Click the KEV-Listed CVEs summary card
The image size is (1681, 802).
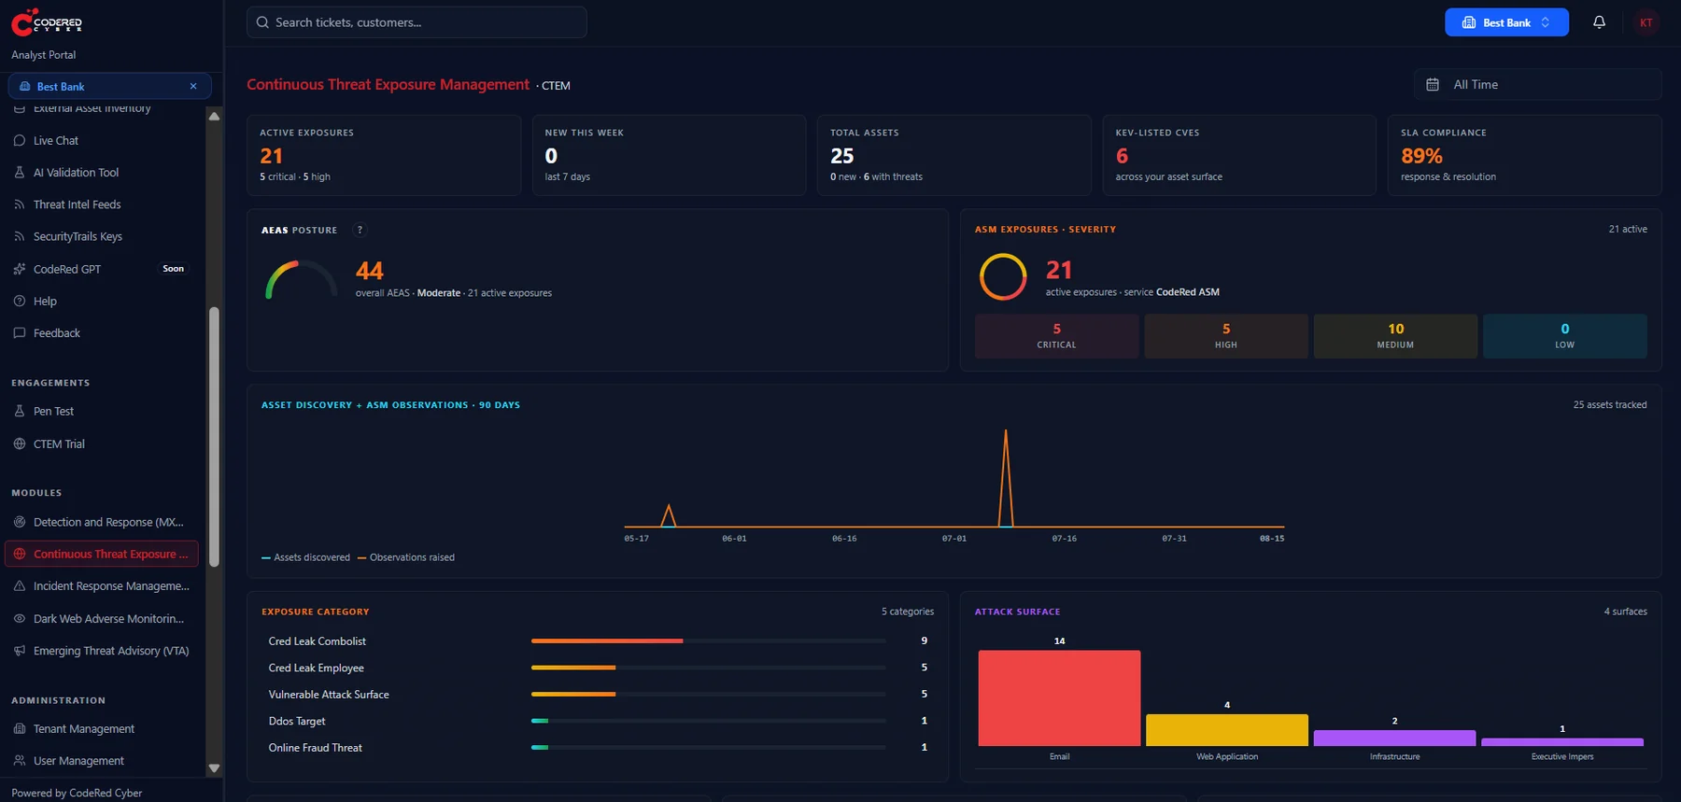[1239, 155]
